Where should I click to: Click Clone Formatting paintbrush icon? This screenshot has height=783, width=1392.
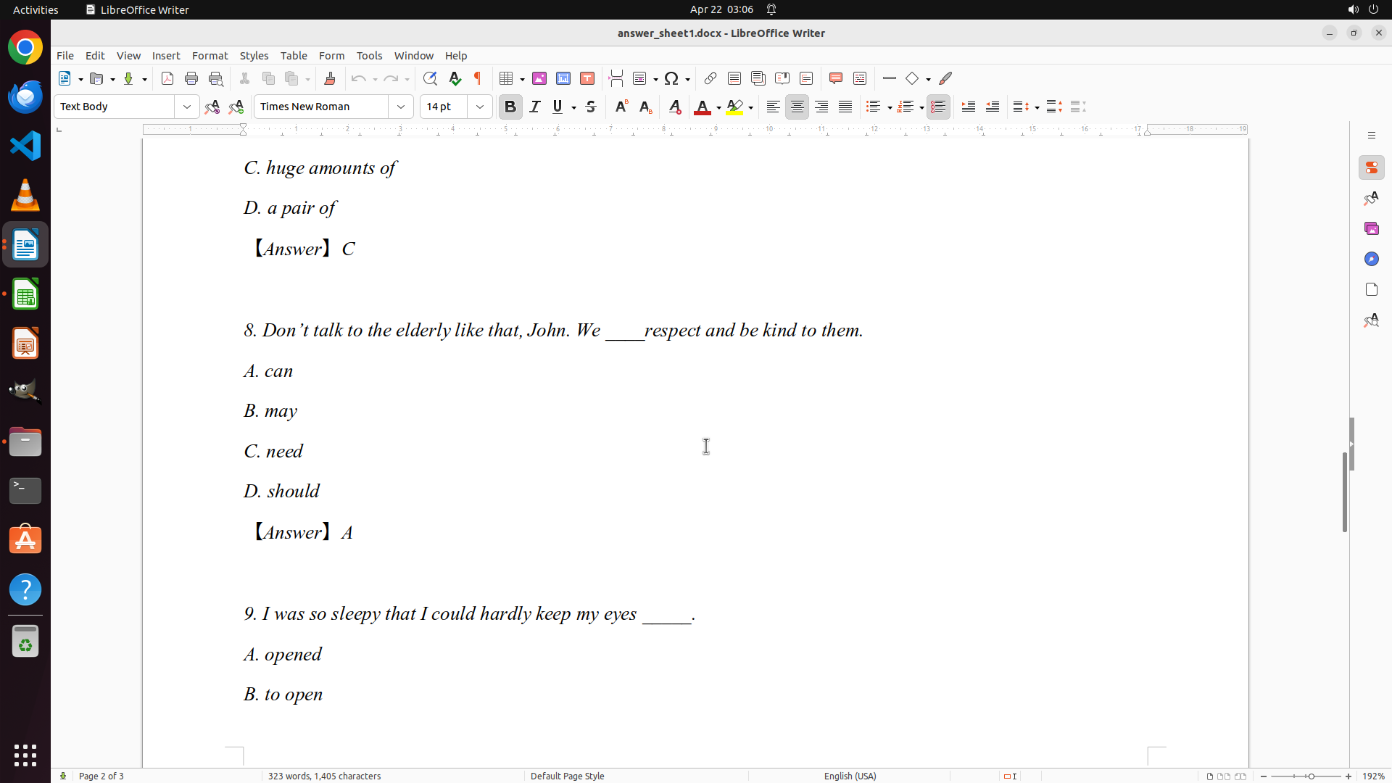coord(330,78)
